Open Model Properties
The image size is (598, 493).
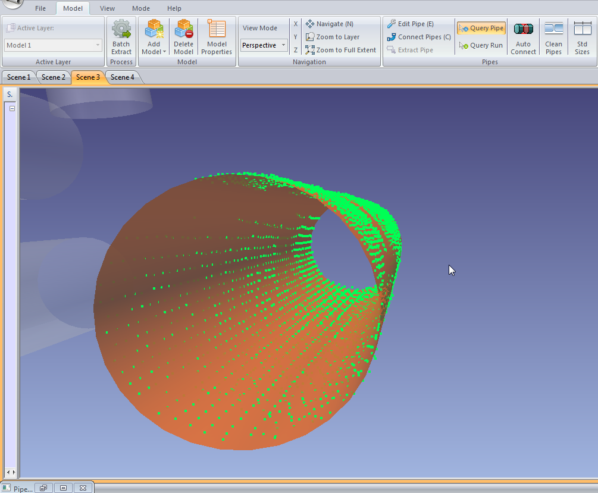tap(217, 30)
